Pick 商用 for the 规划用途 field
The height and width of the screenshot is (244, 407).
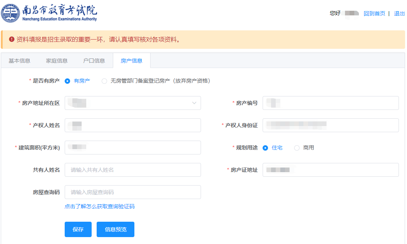[x=296, y=148]
